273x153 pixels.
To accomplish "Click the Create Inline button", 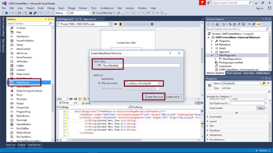I will click(173, 97).
